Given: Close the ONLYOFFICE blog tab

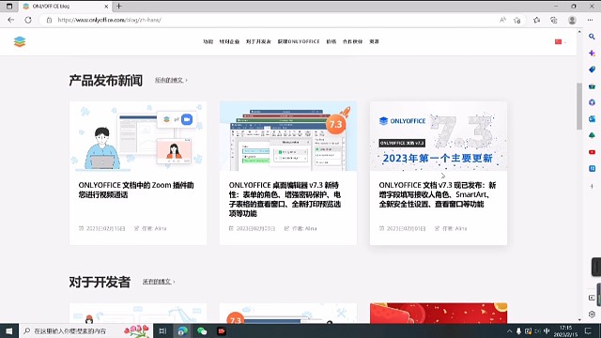Looking at the screenshot, I should pos(106,7).
